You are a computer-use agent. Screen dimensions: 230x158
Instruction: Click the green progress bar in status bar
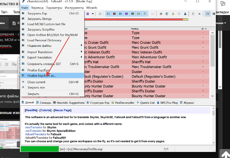(x=39, y=149)
